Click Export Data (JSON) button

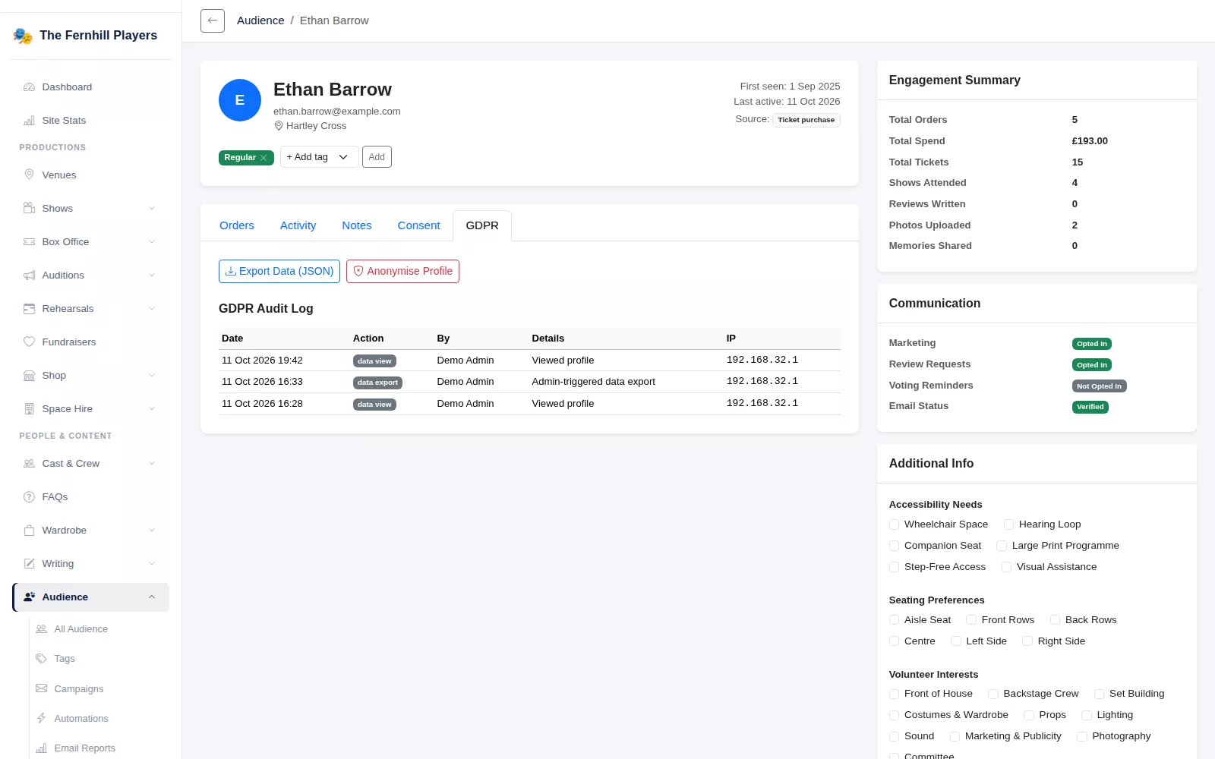tap(279, 271)
